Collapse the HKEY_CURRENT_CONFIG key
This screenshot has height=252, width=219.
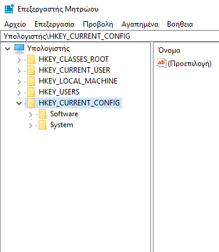(19, 104)
